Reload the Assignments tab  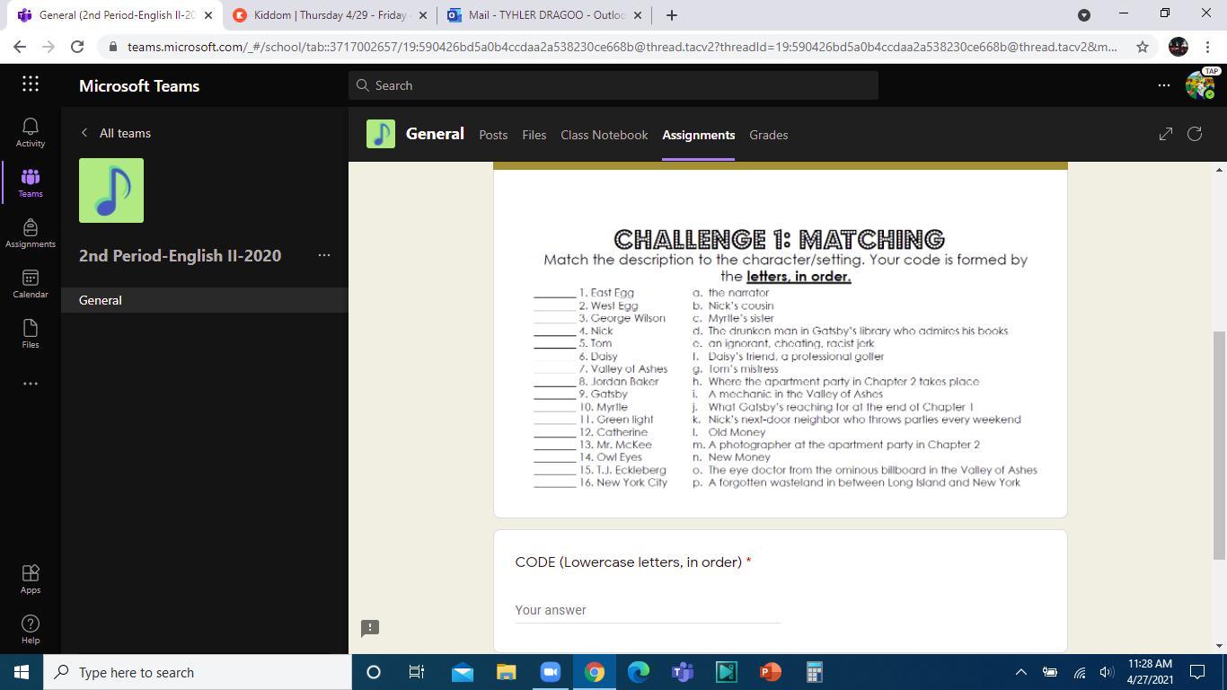click(x=1195, y=134)
